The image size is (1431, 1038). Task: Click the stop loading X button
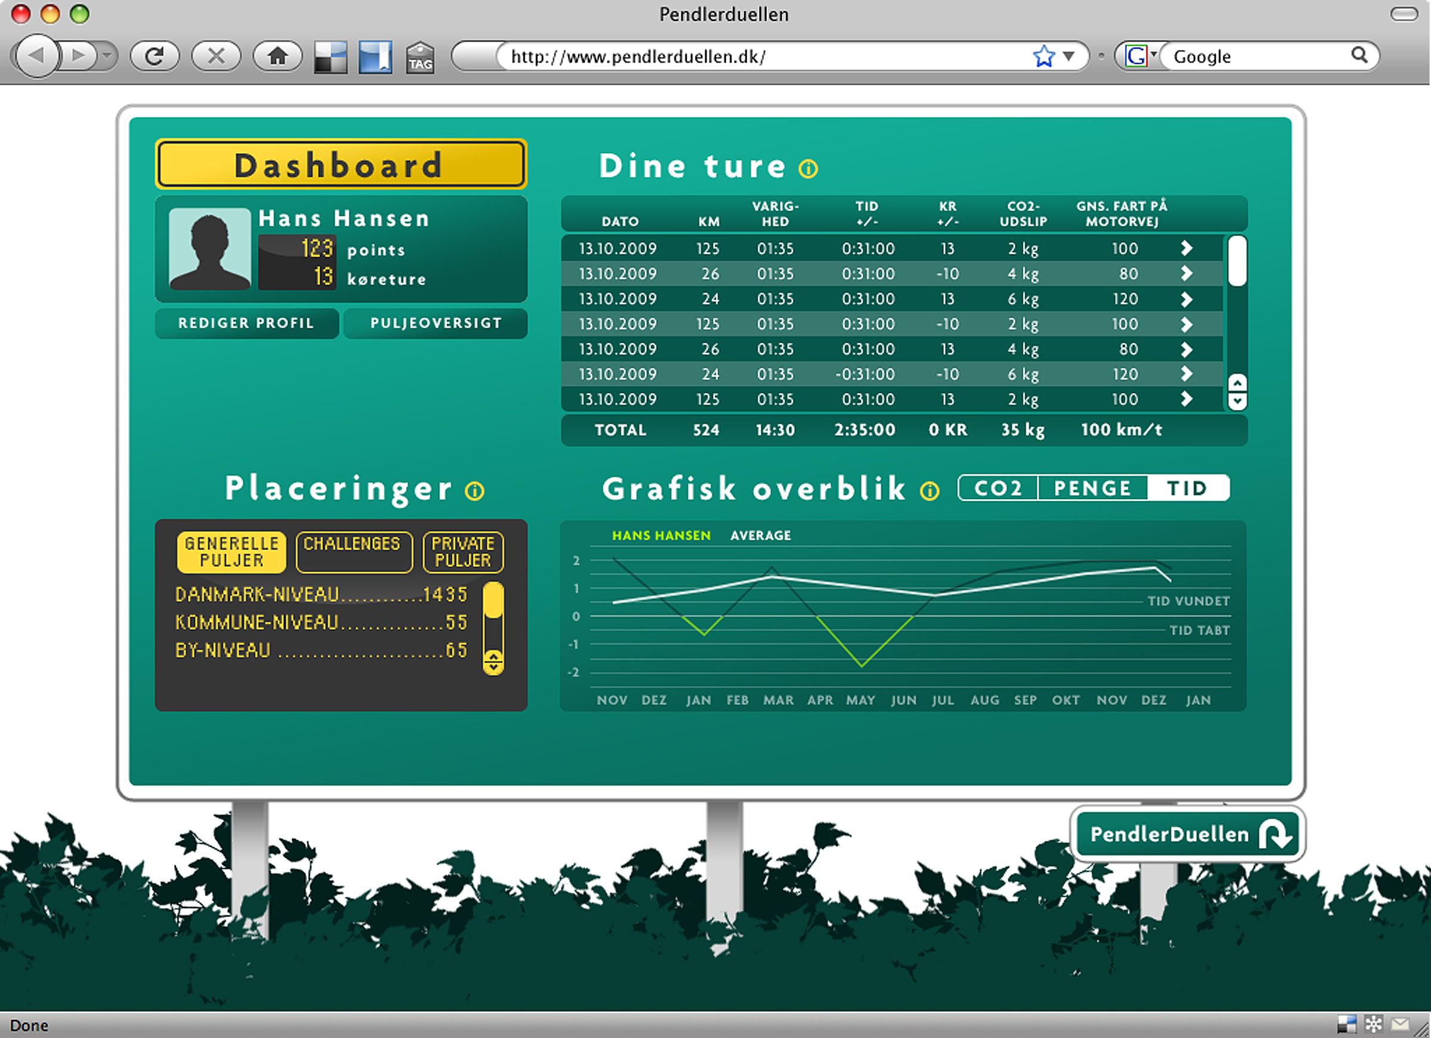click(216, 57)
